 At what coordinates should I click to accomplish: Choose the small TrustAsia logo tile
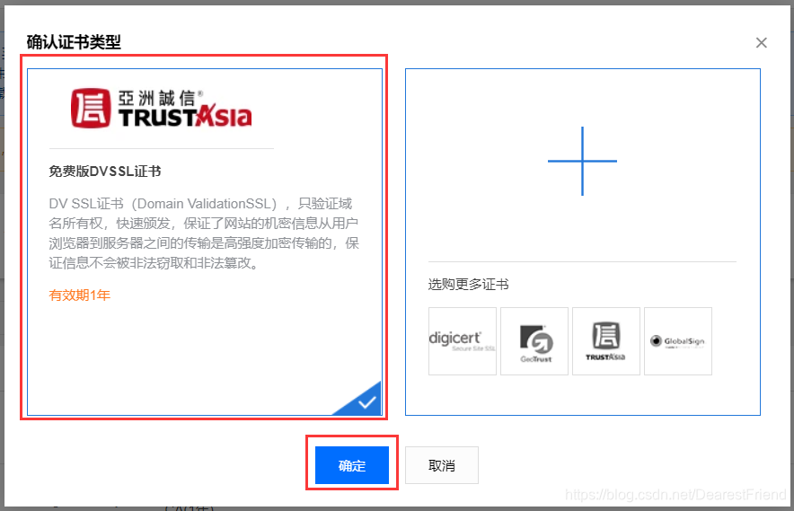tap(606, 341)
